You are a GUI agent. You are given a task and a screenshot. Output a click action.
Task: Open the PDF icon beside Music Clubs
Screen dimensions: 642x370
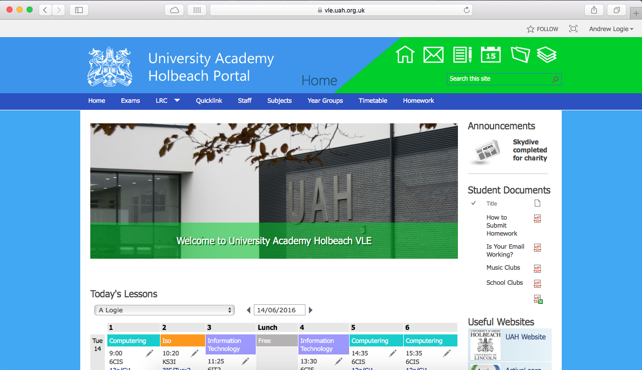coord(537,268)
